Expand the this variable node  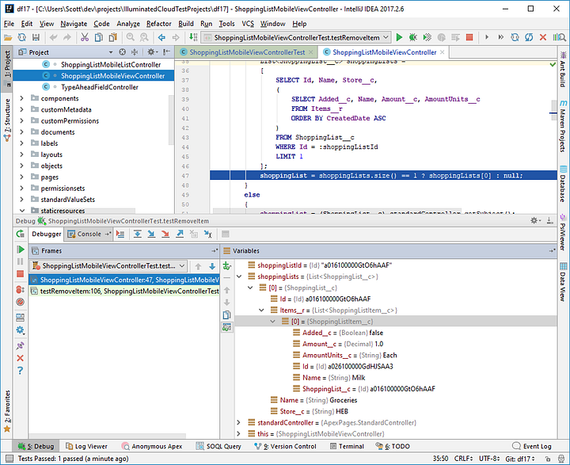click(239, 433)
